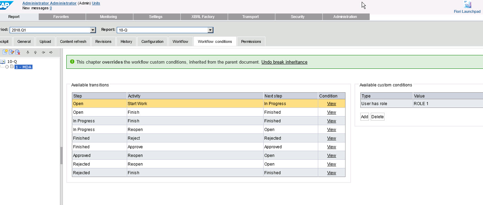This screenshot has height=205, width=483.
Task: Switch to the History tab
Action: click(126, 41)
